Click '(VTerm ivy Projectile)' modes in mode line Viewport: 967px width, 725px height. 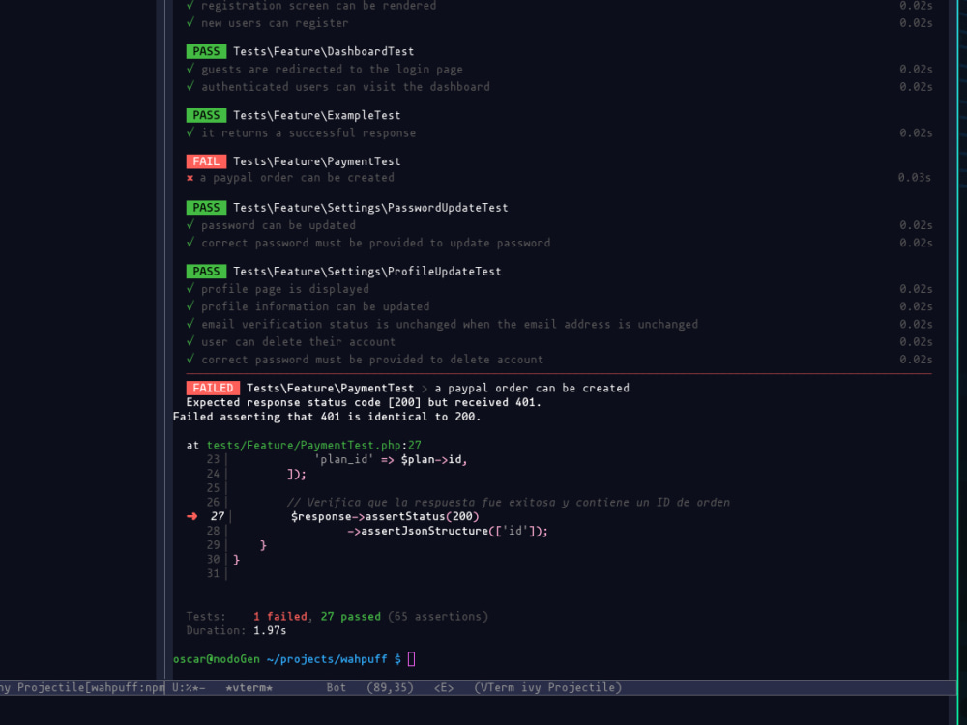tap(547, 688)
